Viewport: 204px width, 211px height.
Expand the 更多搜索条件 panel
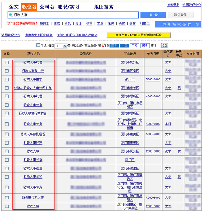click(178, 25)
